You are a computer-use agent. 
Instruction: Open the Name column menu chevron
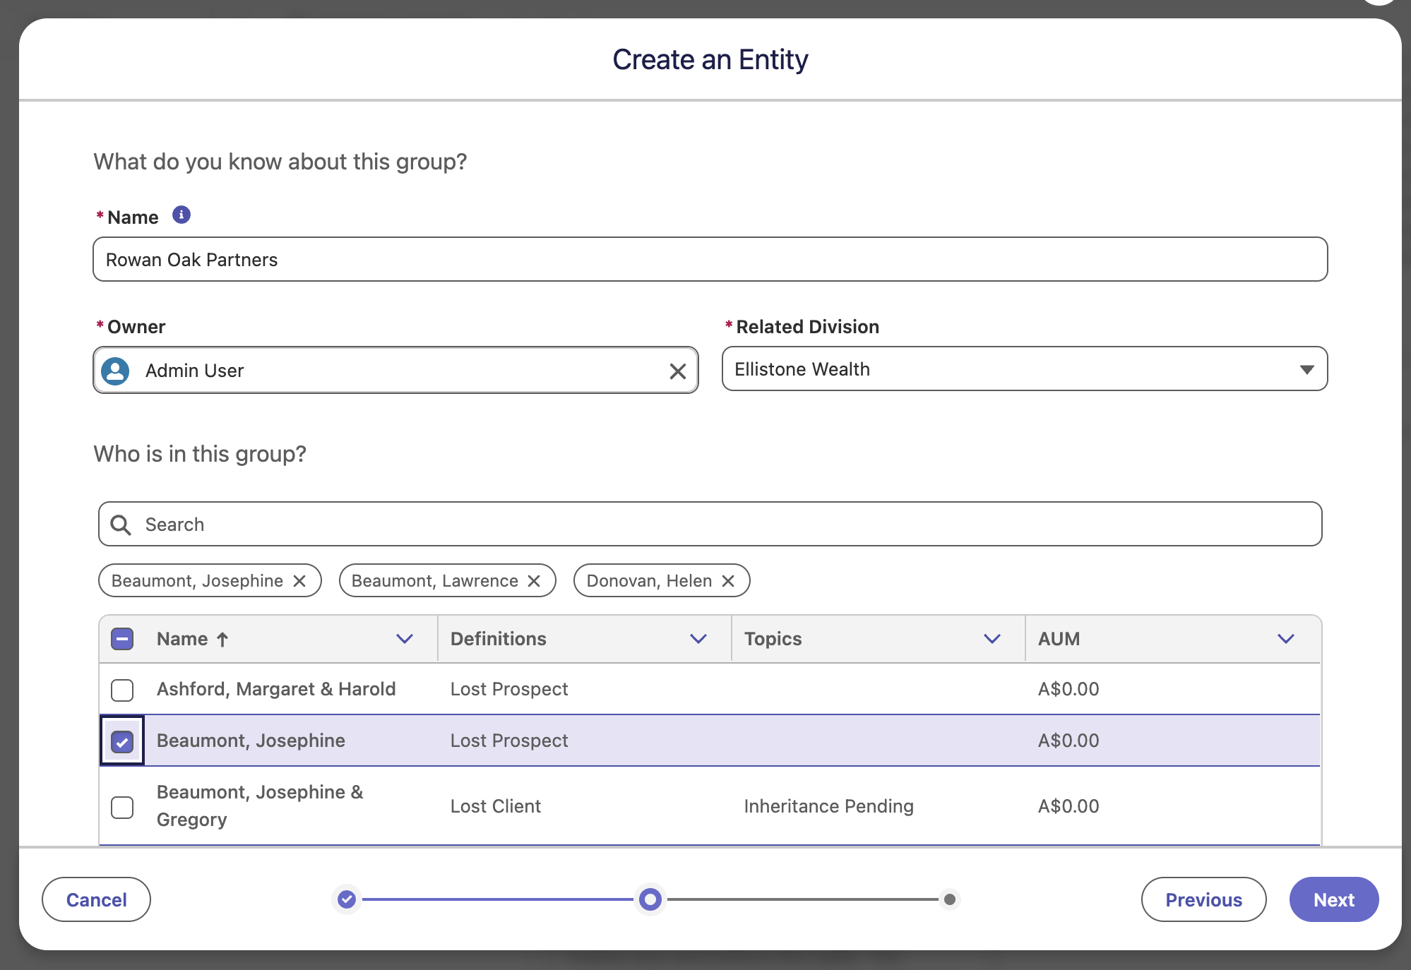(405, 639)
